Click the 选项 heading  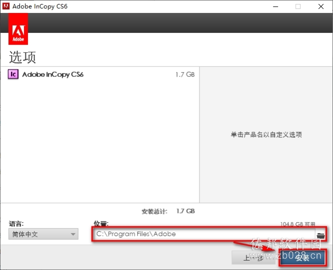click(22, 57)
